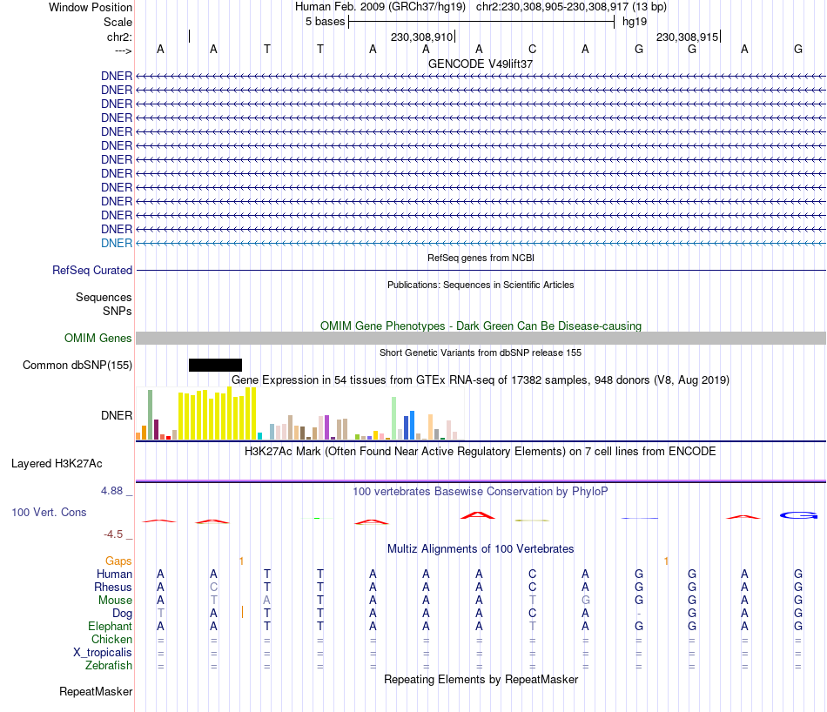Viewport: 827px width, 712px height.
Task: Click Human Feb. 2009 (GRCh37/hg19) text
Action: 380,7
